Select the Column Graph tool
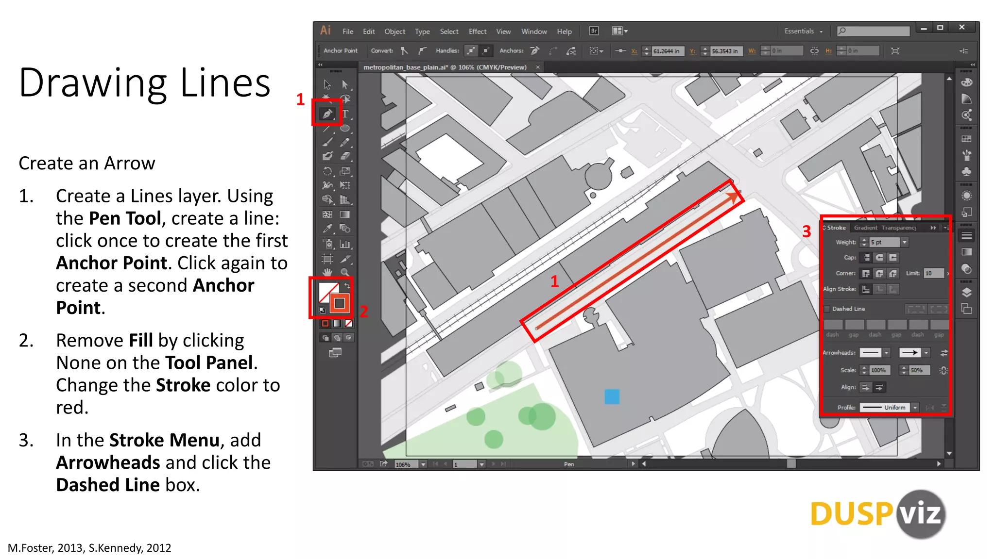Image resolution: width=995 pixels, height=559 pixels. pyautogui.click(x=345, y=244)
